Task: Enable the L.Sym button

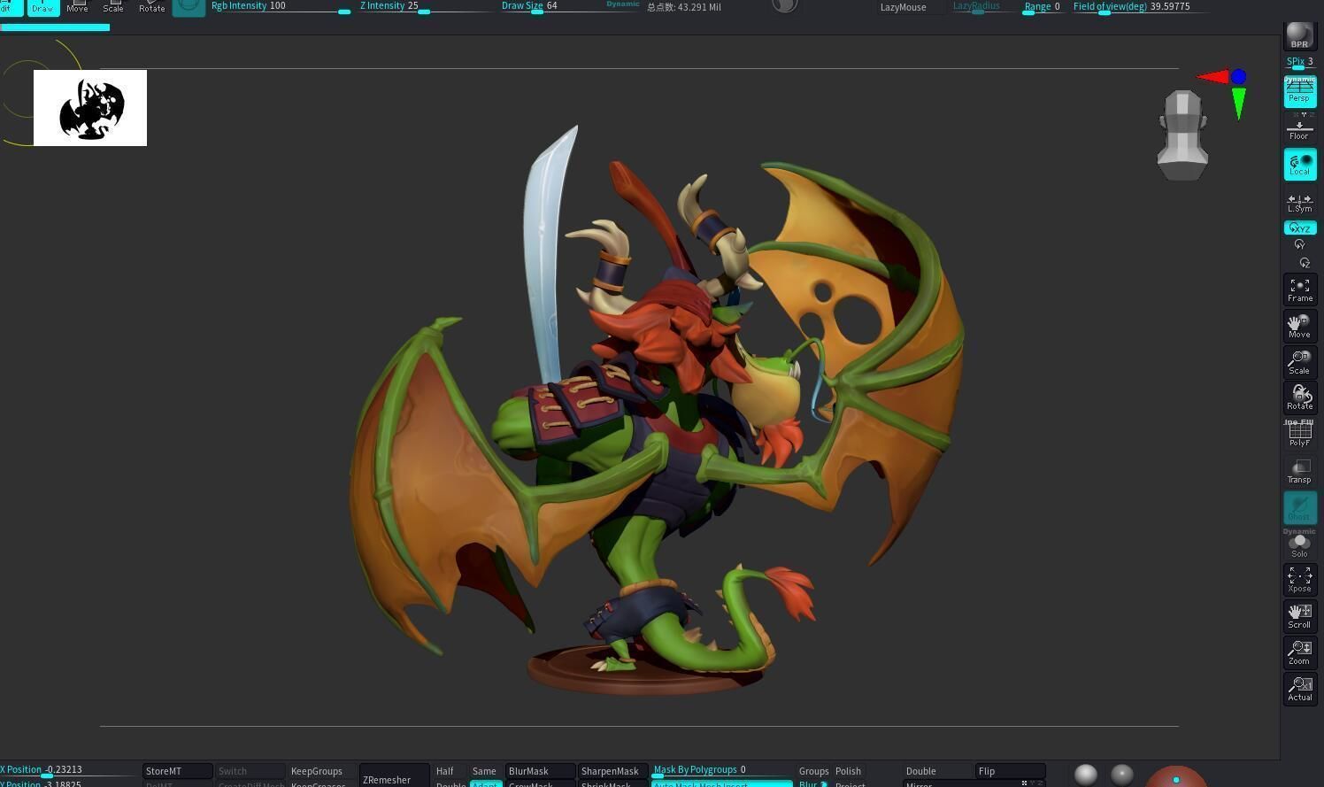Action: pyautogui.click(x=1299, y=203)
